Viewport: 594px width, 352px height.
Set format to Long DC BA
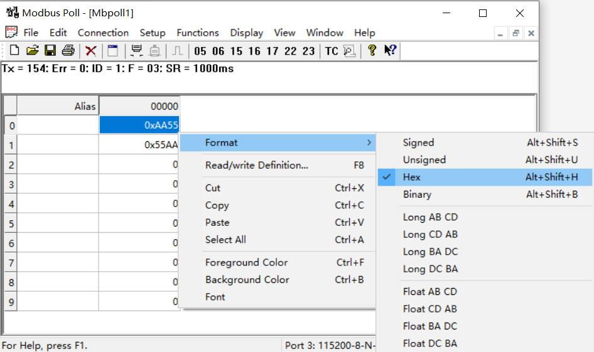point(485,269)
